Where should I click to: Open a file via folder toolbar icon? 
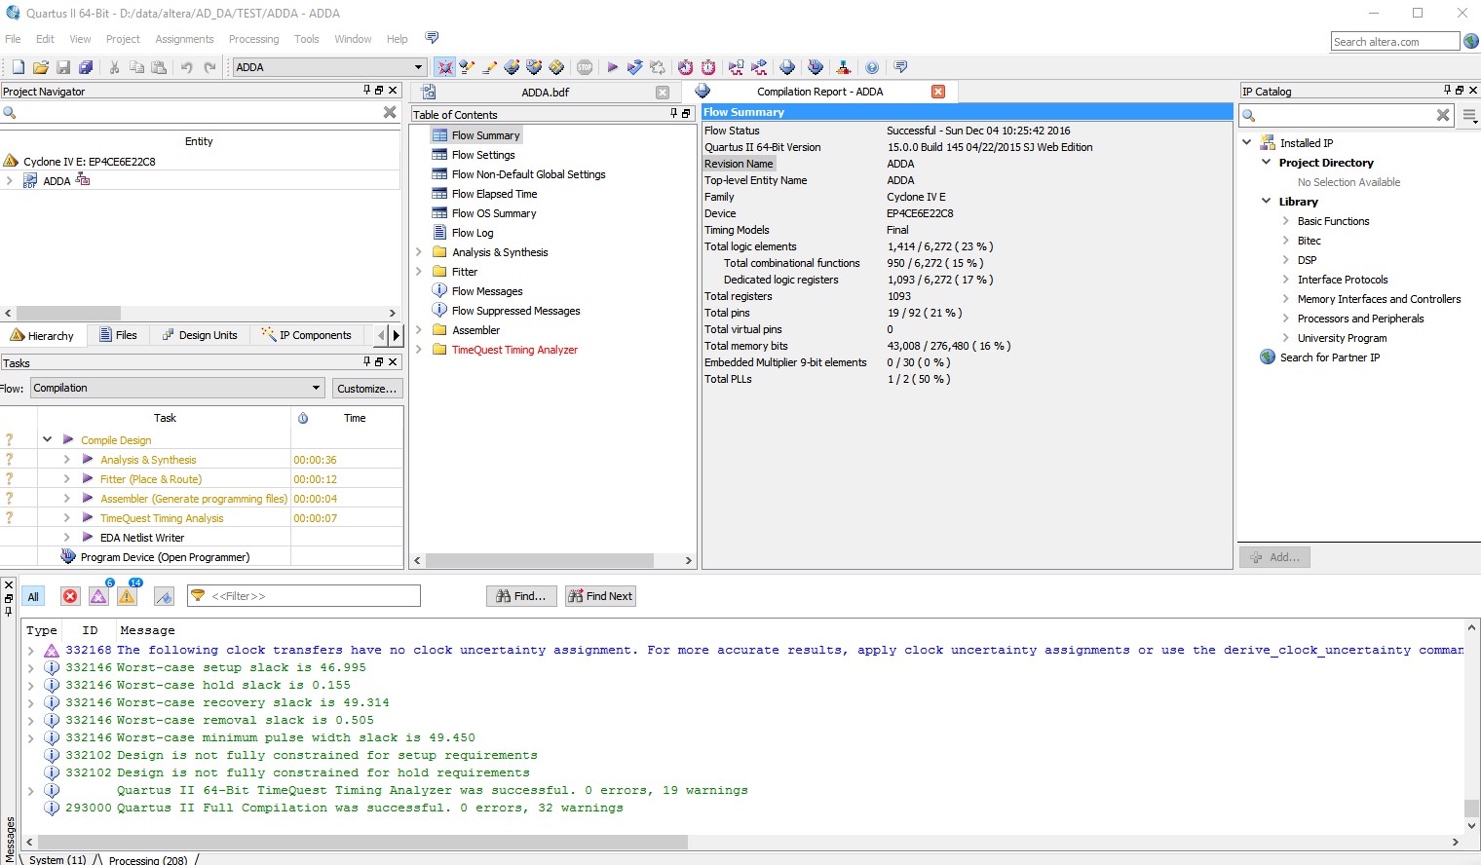(x=41, y=67)
